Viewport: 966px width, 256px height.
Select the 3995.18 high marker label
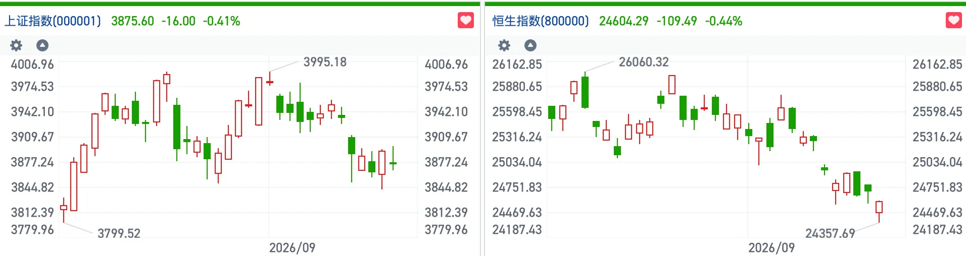[x=325, y=62]
